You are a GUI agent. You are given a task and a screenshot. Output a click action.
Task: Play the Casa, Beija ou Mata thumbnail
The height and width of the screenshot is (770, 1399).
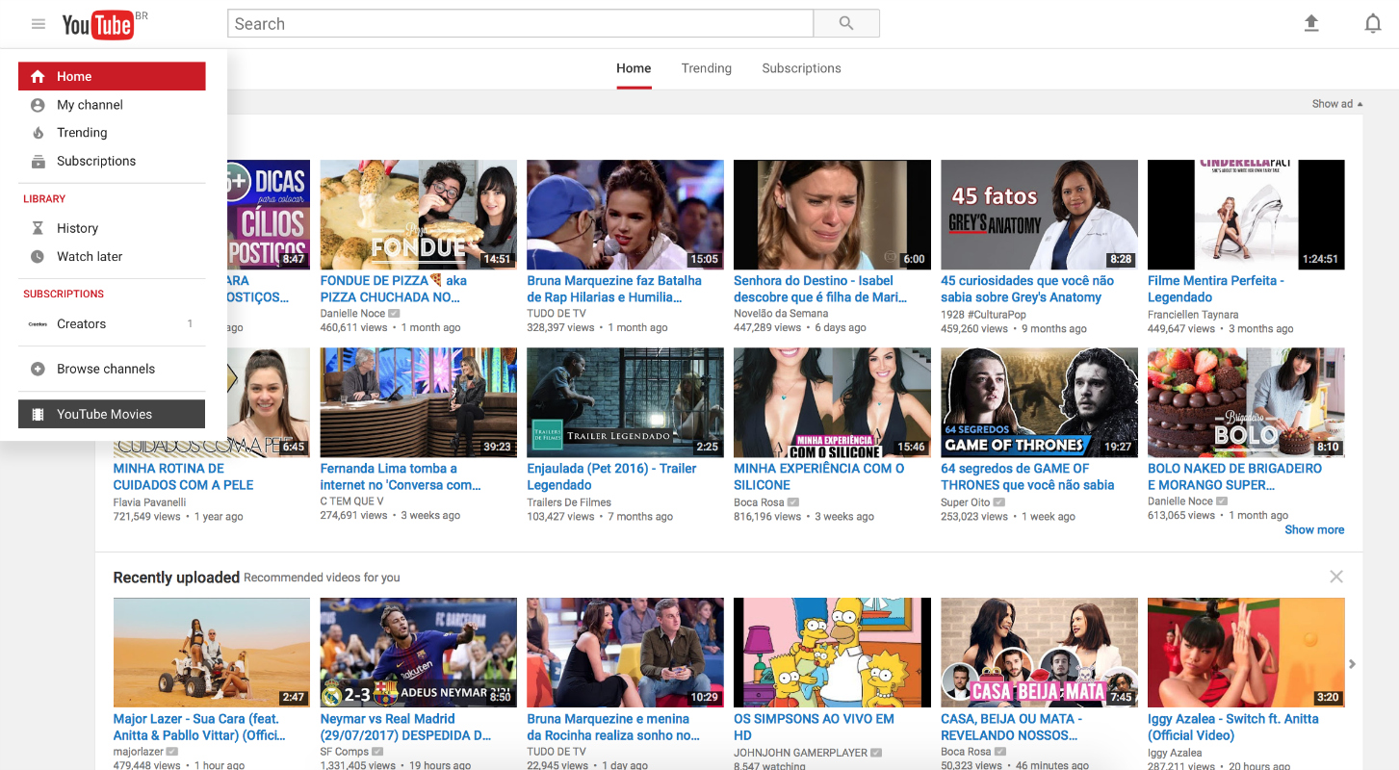(x=1039, y=653)
